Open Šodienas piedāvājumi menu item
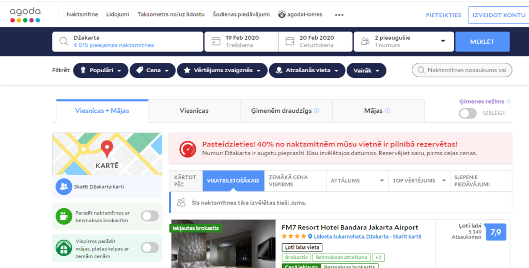The height and width of the screenshot is (268, 529). coord(241,14)
